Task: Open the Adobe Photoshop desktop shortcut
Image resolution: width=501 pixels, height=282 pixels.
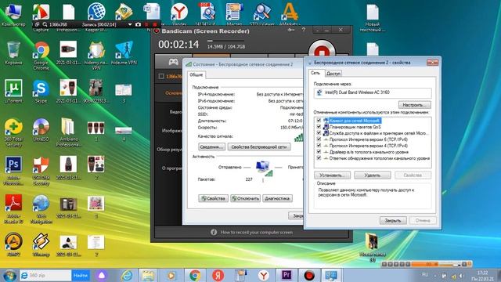Action: coord(13,171)
